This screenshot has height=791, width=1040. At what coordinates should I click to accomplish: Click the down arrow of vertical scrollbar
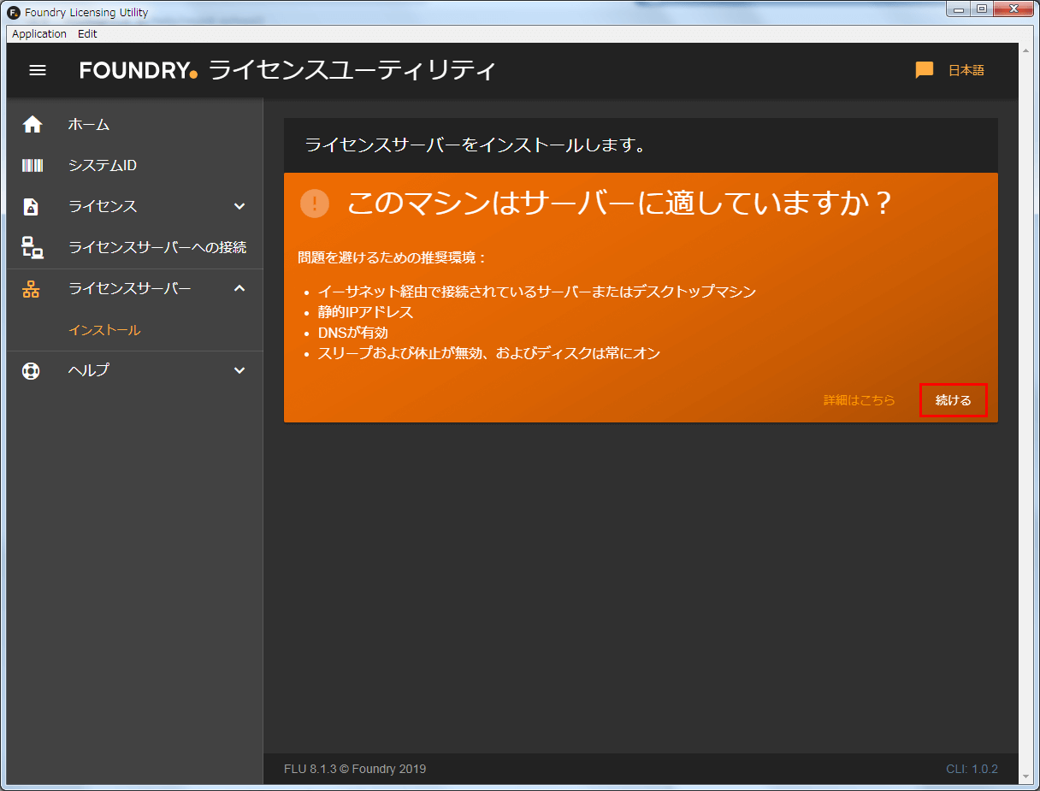[1026, 777]
